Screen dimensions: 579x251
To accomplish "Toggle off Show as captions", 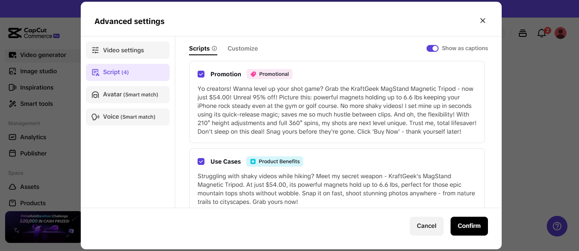I will tap(432, 48).
